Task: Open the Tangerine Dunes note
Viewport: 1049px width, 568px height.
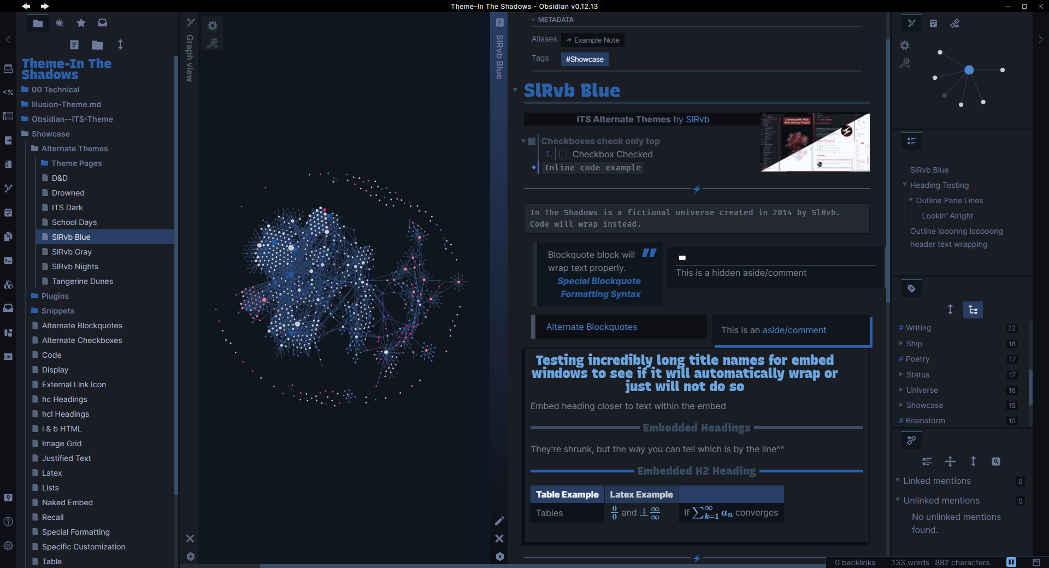Action: [82, 281]
